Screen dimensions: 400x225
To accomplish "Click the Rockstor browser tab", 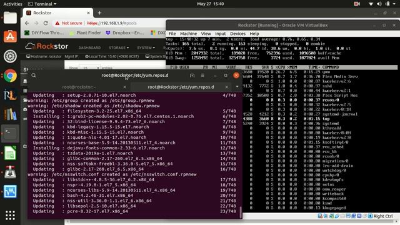I will tap(58, 12).
